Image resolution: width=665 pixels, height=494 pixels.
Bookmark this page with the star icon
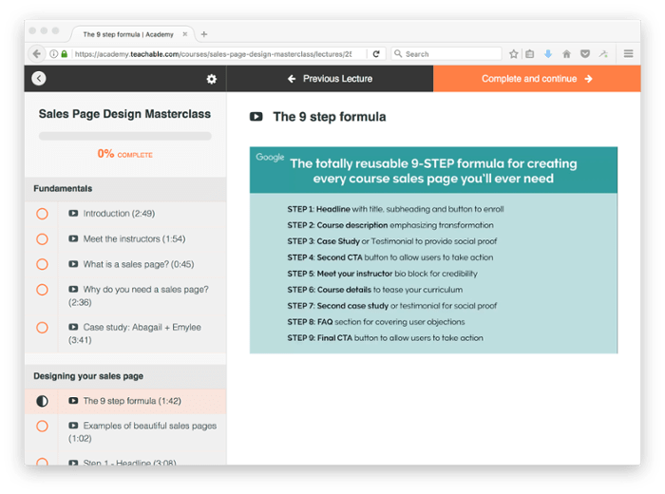coord(514,54)
